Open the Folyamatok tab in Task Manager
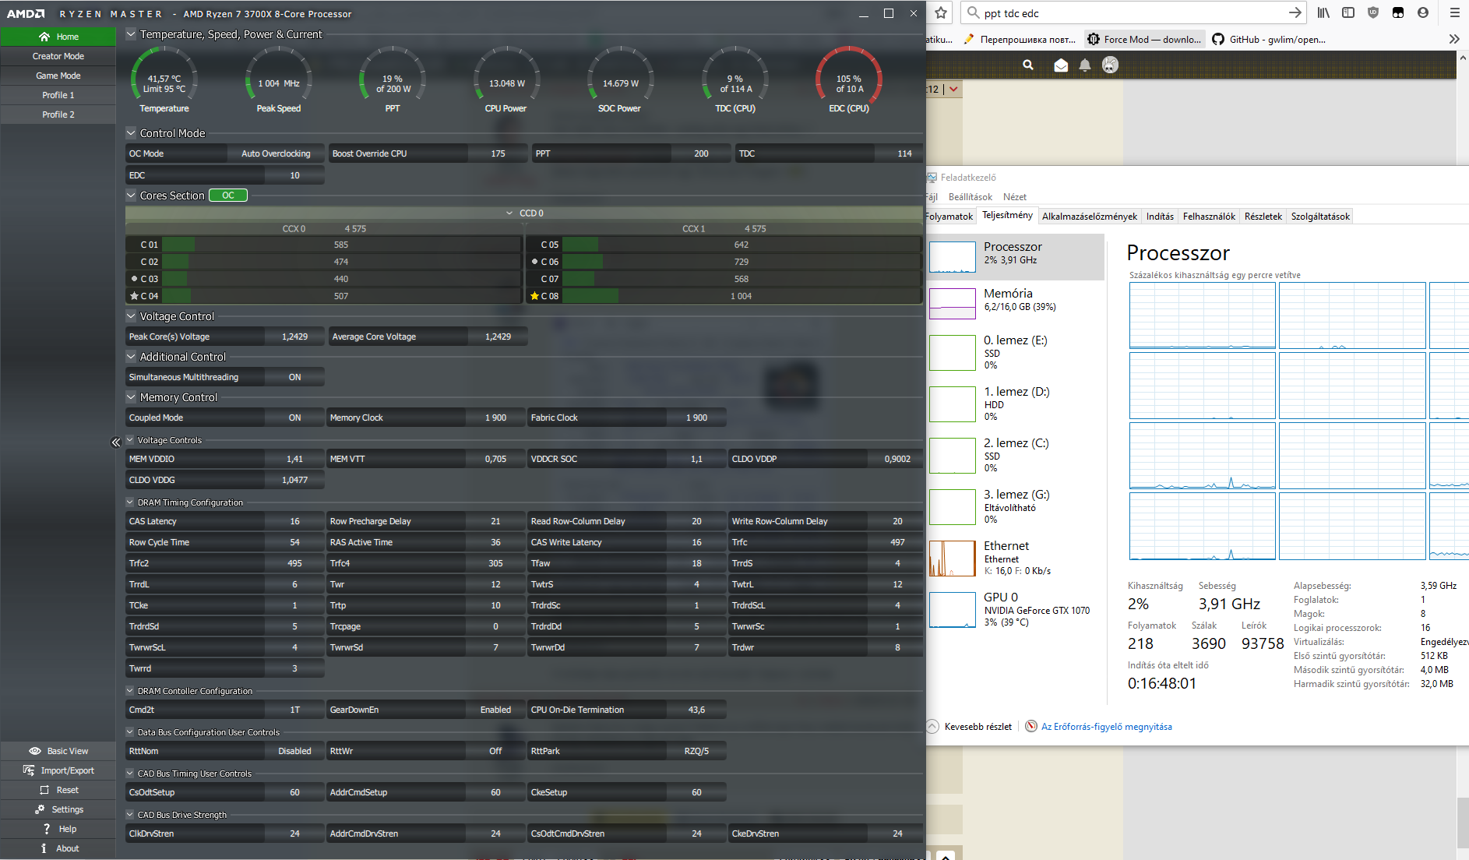This screenshot has width=1469, height=860. coord(949,217)
